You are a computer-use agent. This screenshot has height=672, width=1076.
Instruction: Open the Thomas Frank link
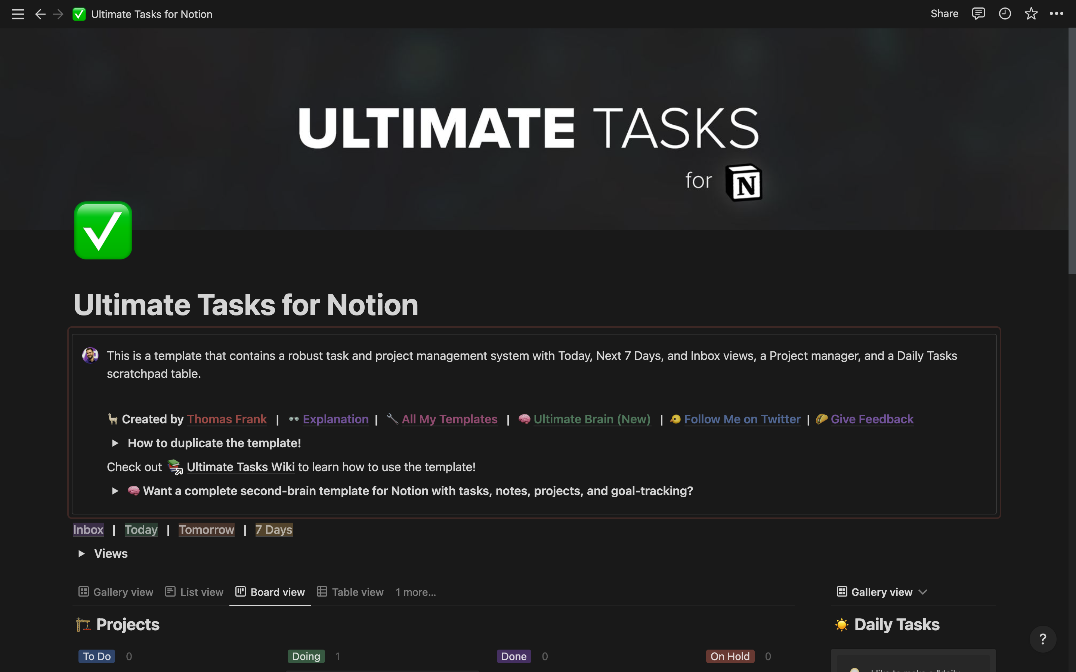227,419
